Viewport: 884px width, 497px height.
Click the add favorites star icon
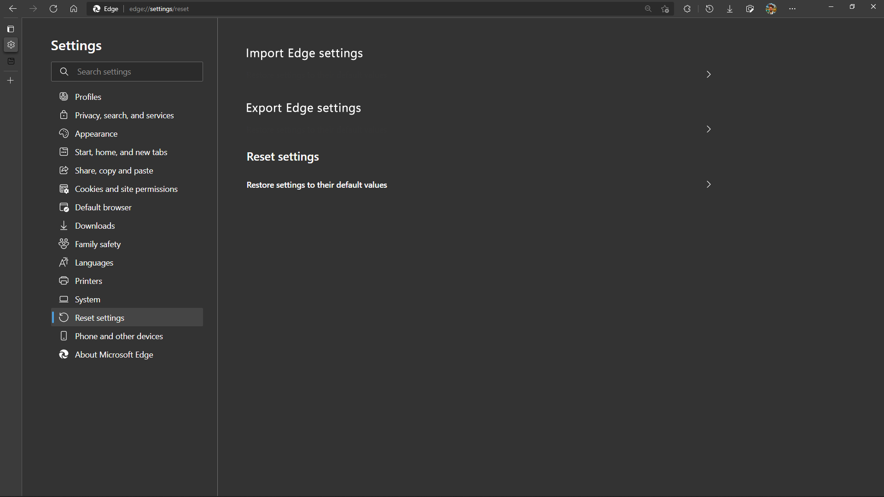[665, 9]
